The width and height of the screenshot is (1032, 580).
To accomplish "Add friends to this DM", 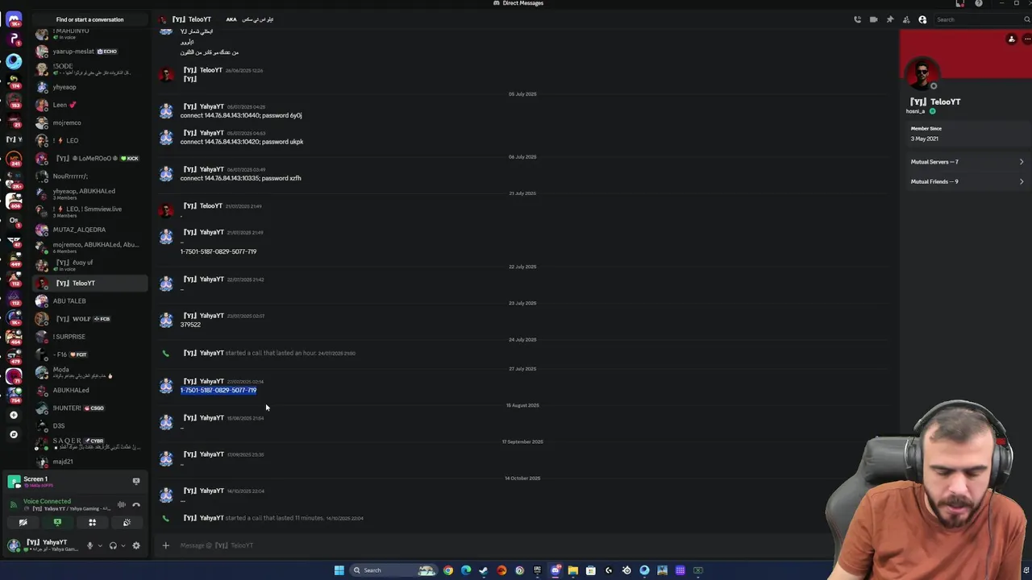I will pyautogui.click(x=906, y=19).
